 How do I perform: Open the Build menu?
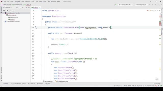[x=33, y=2]
